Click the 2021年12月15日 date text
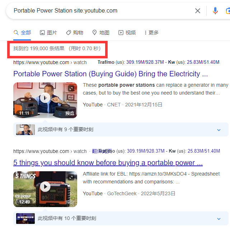 pos(144,105)
